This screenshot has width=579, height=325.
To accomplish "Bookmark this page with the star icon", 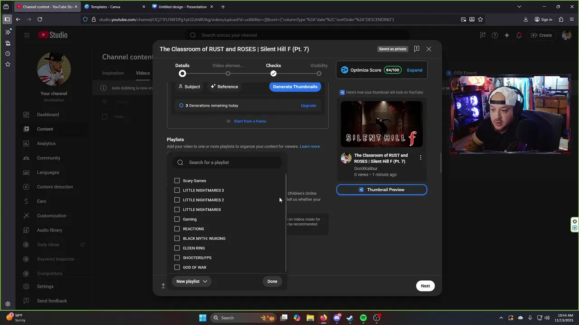I will [480, 19].
